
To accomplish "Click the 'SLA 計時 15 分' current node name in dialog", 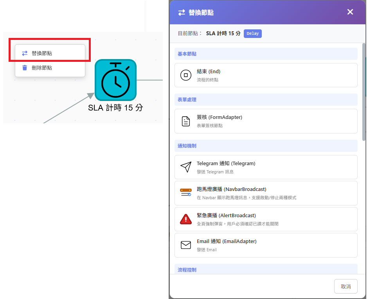I will (x=223, y=34).
